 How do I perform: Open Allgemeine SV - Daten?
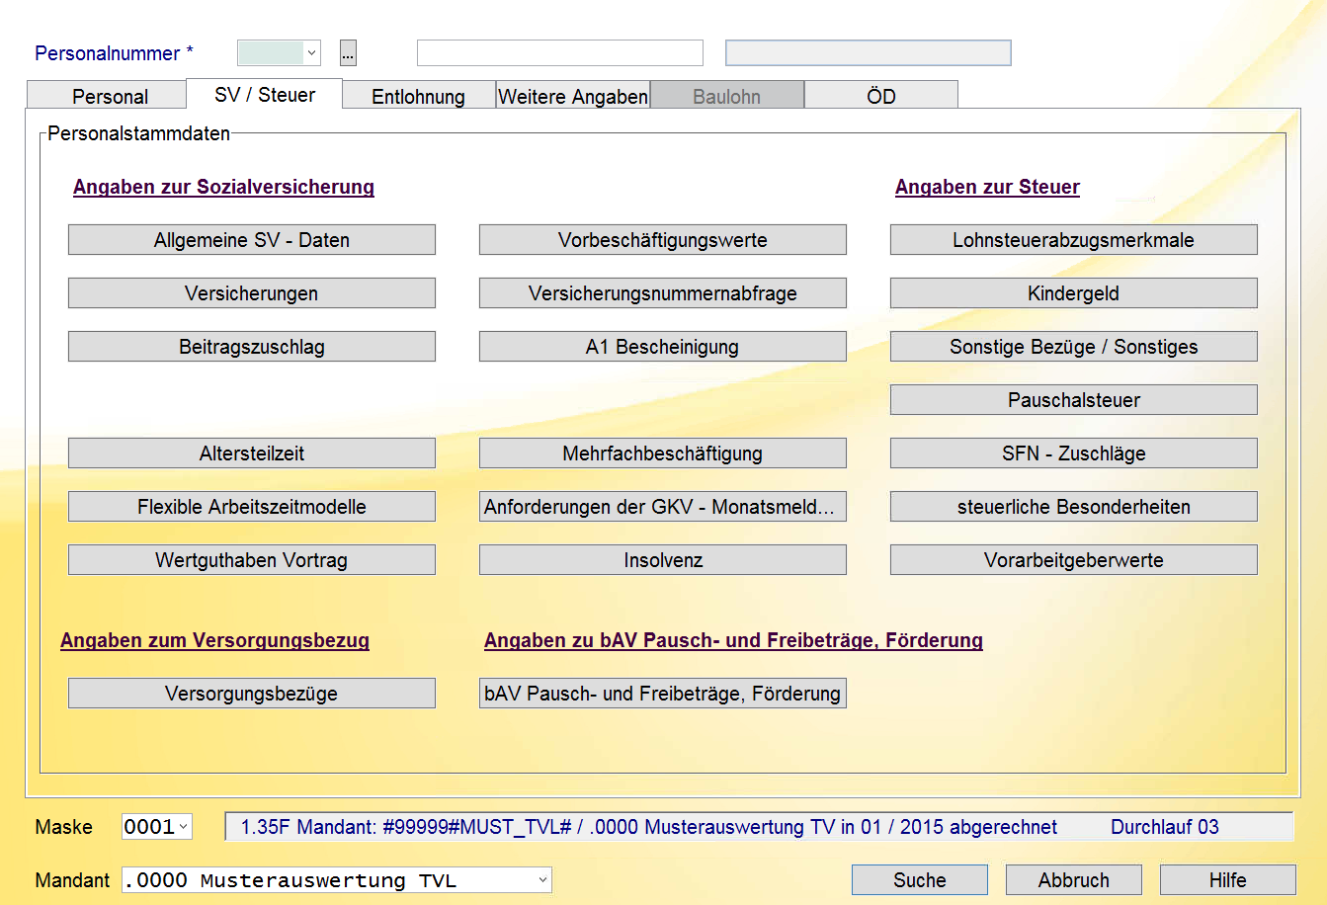252,240
